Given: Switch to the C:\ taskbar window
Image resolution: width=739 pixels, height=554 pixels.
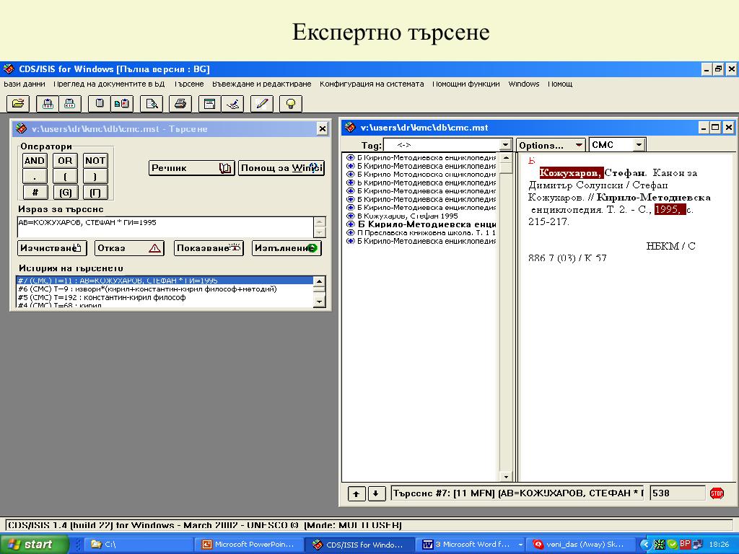Looking at the screenshot, I should tap(139, 545).
